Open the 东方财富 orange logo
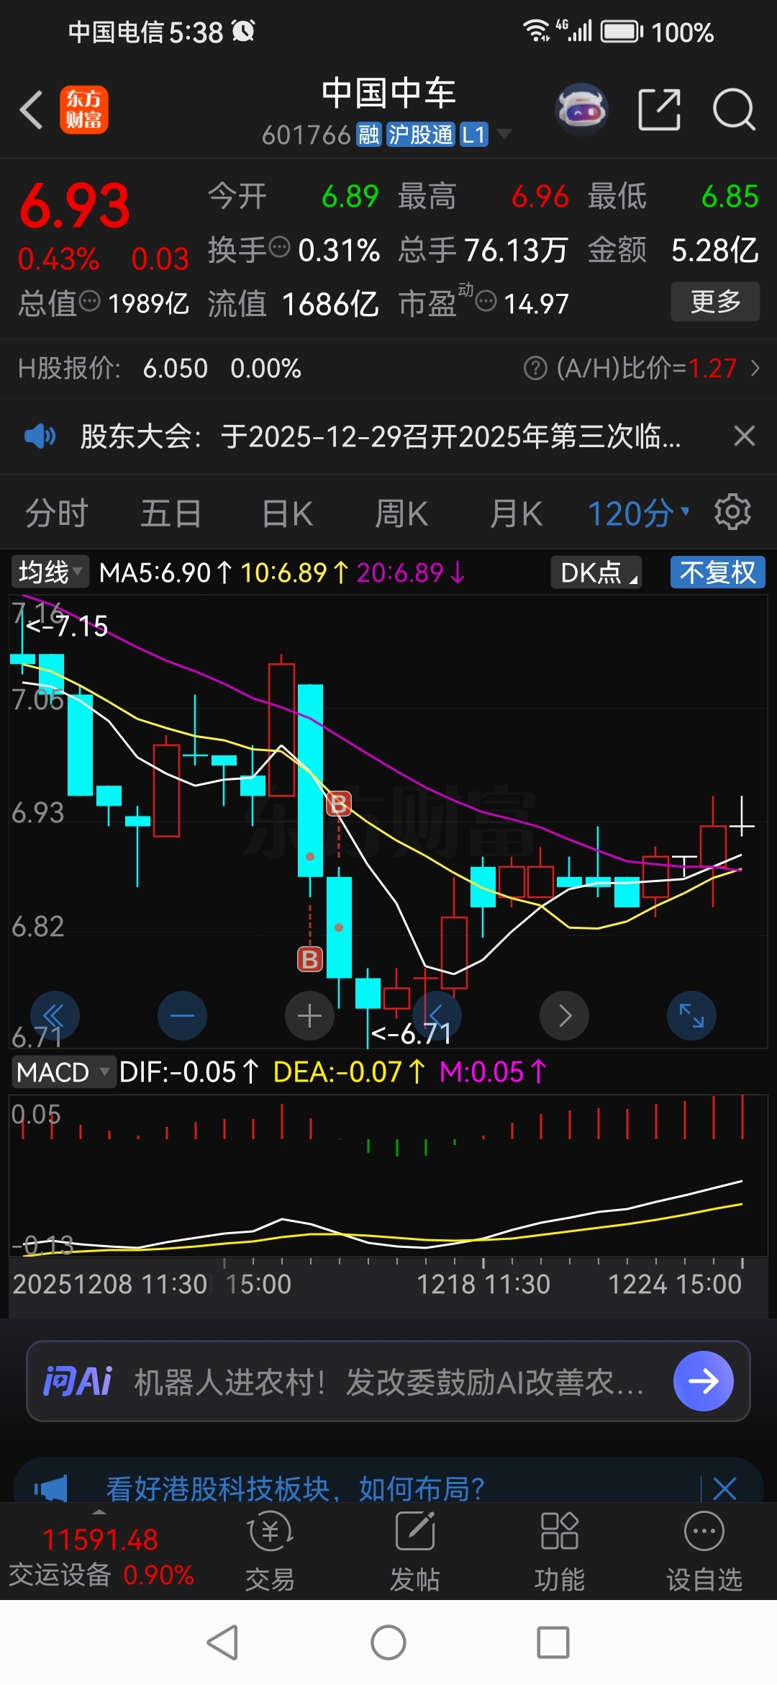Screen dimensions: 777x1685 [x=84, y=110]
